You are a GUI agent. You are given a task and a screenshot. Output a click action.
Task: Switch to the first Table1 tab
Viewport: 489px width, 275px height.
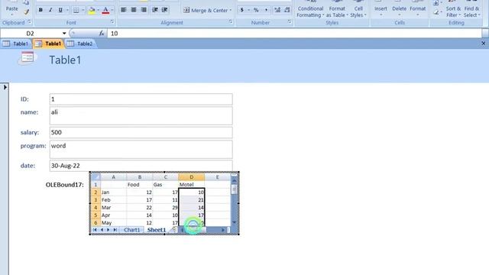coord(16,44)
